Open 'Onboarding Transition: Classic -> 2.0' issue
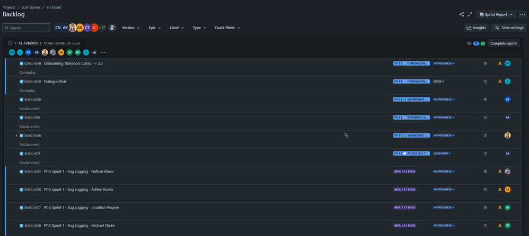The height and width of the screenshot is (236, 529). coord(73,63)
